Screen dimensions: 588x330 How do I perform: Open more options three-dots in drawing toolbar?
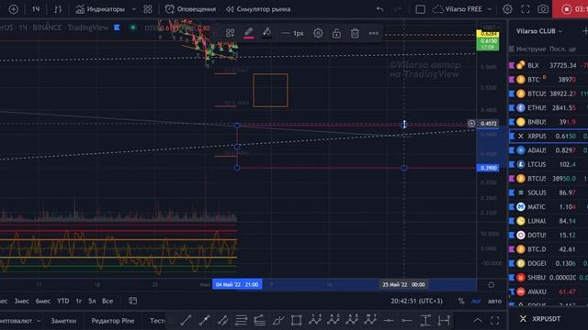(x=374, y=33)
